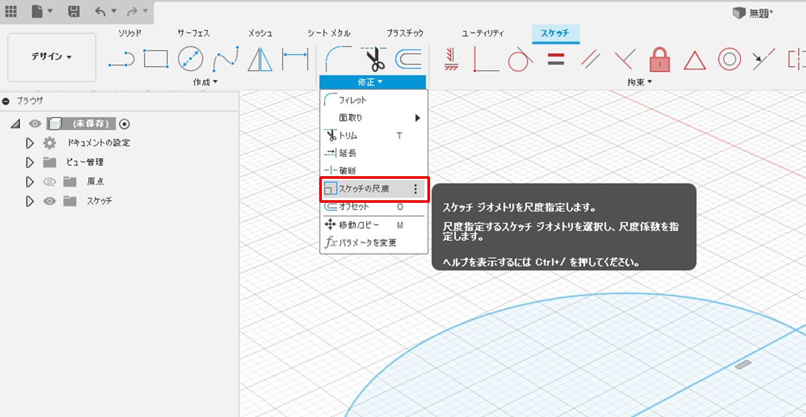Apply Equal constraint icon
The height and width of the screenshot is (417, 806).
(x=556, y=59)
